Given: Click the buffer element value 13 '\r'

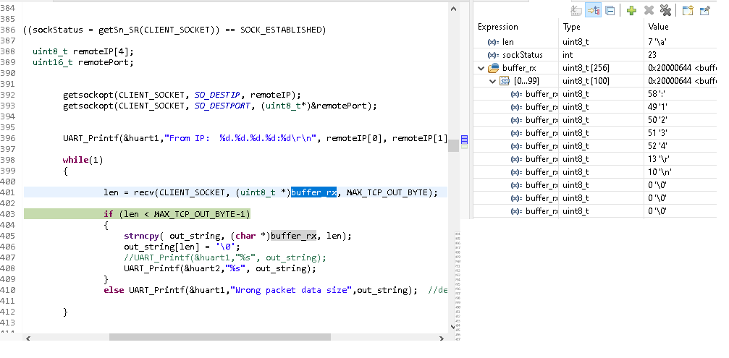Looking at the screenshot, I should (x=659, y=159).
